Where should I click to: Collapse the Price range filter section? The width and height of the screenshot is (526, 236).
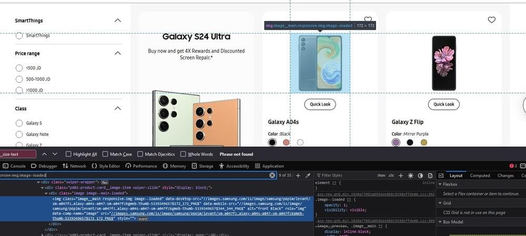(117, 53)
